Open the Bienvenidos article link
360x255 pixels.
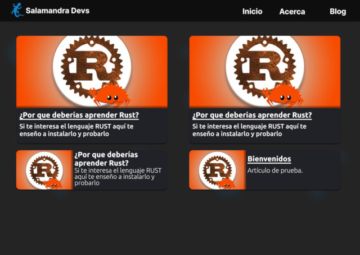[269, 159]
